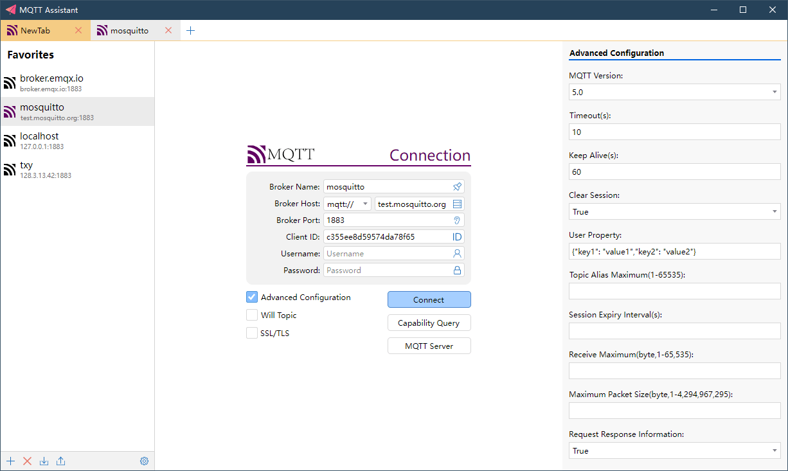Generate new Client ID with ID icon

point(457,237)
